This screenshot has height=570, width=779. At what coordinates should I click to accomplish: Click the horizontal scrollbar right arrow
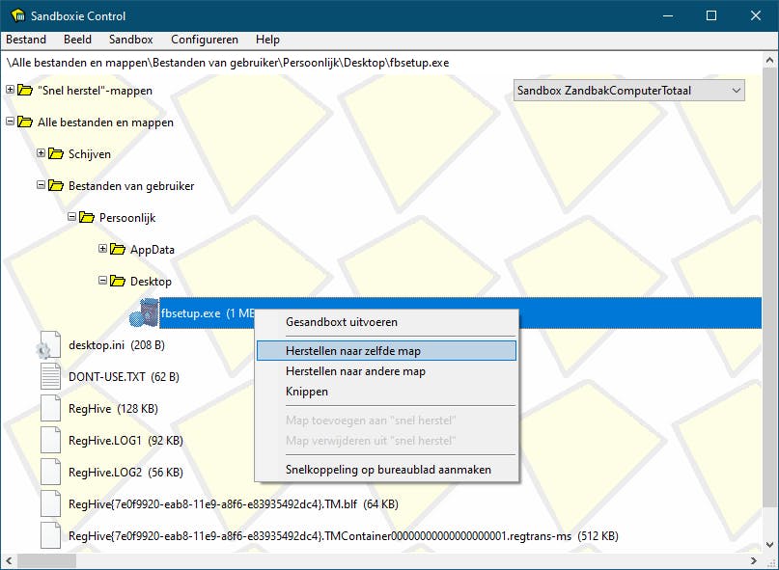(754, 561)
